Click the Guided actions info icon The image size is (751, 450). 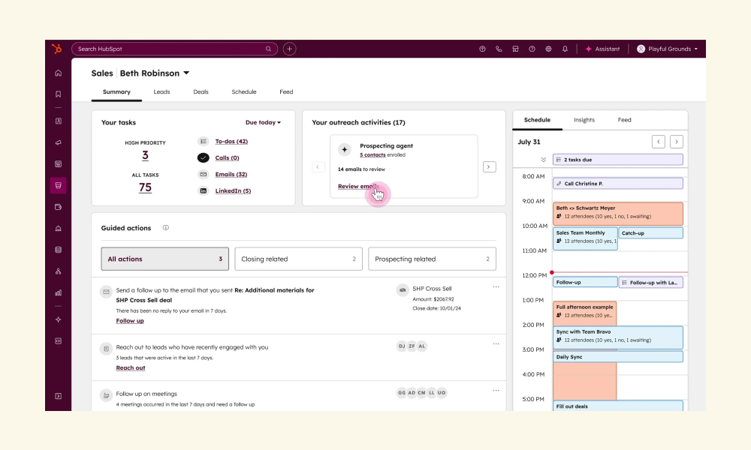(166, 228)
